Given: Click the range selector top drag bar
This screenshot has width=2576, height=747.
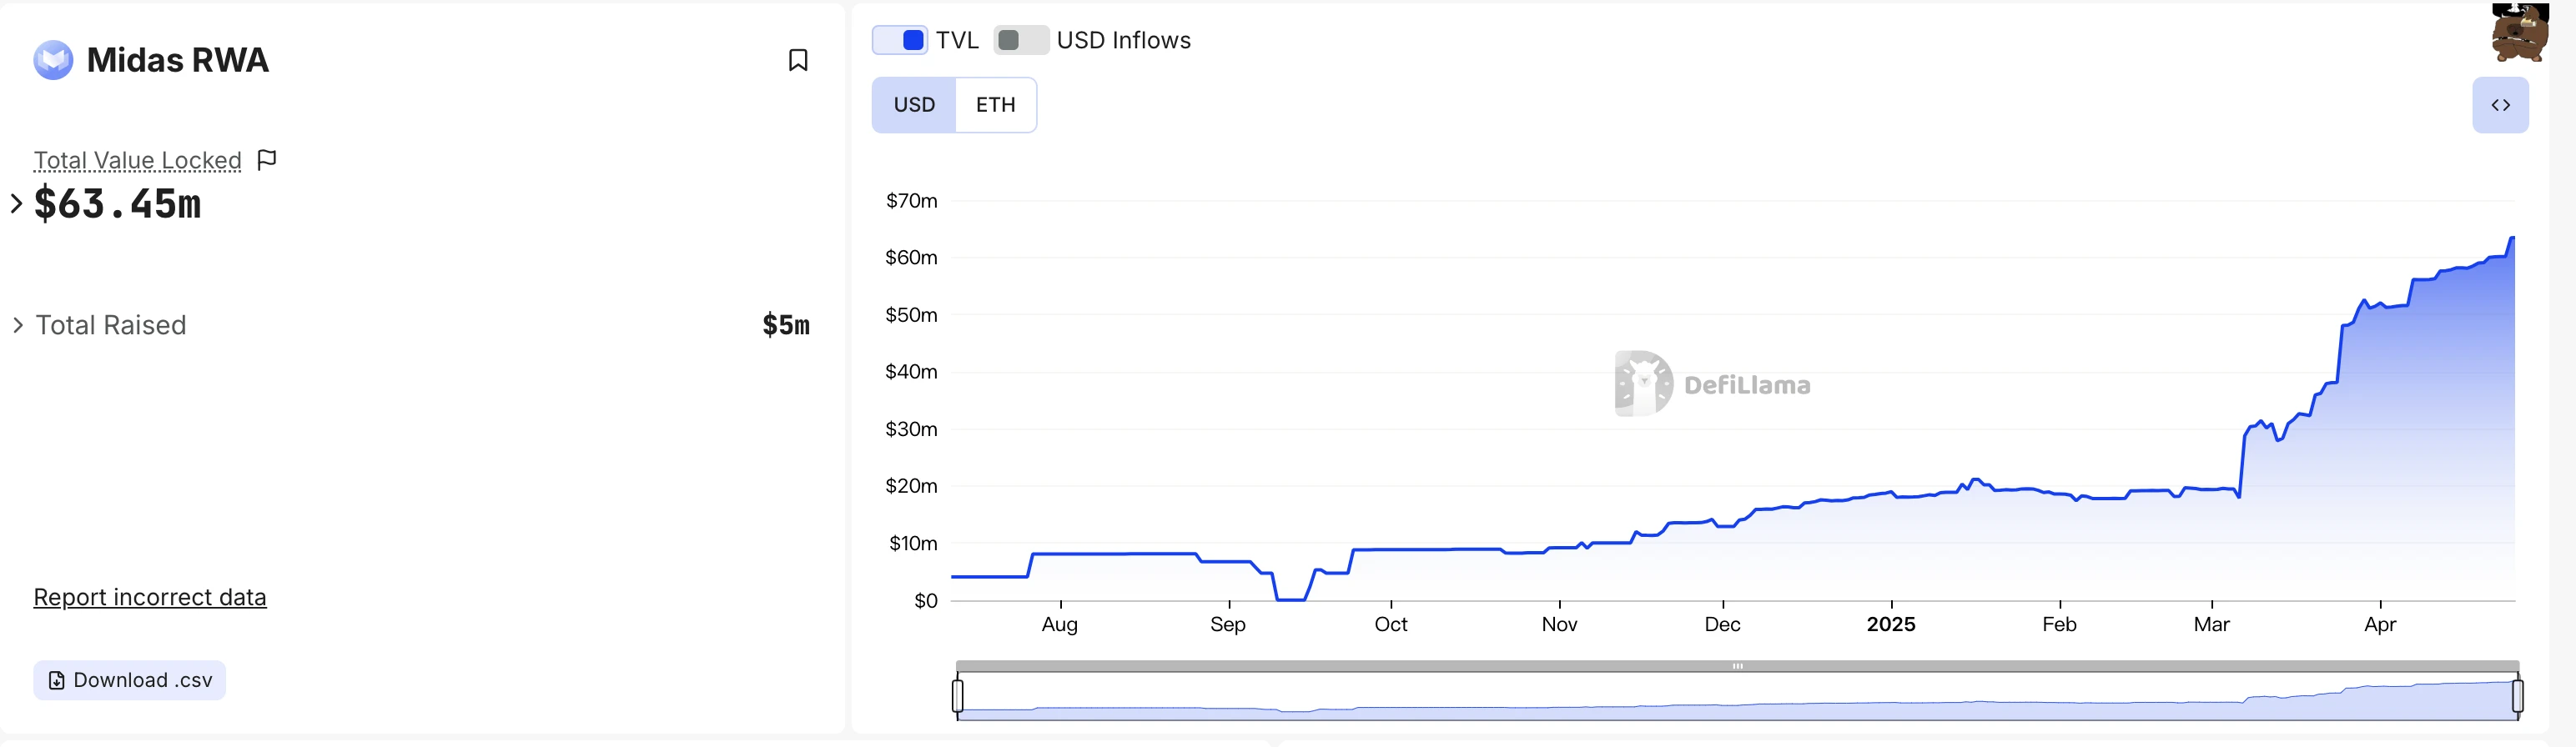Looking at the screenshot, I should [1737, 666].
